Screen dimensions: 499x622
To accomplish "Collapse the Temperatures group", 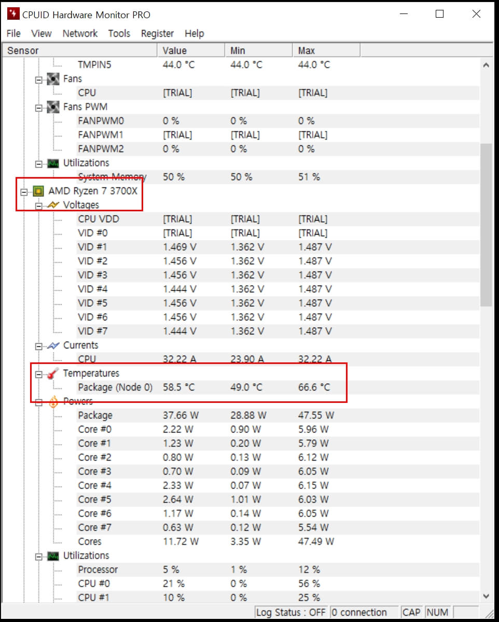I will click(x=38, y=374).
